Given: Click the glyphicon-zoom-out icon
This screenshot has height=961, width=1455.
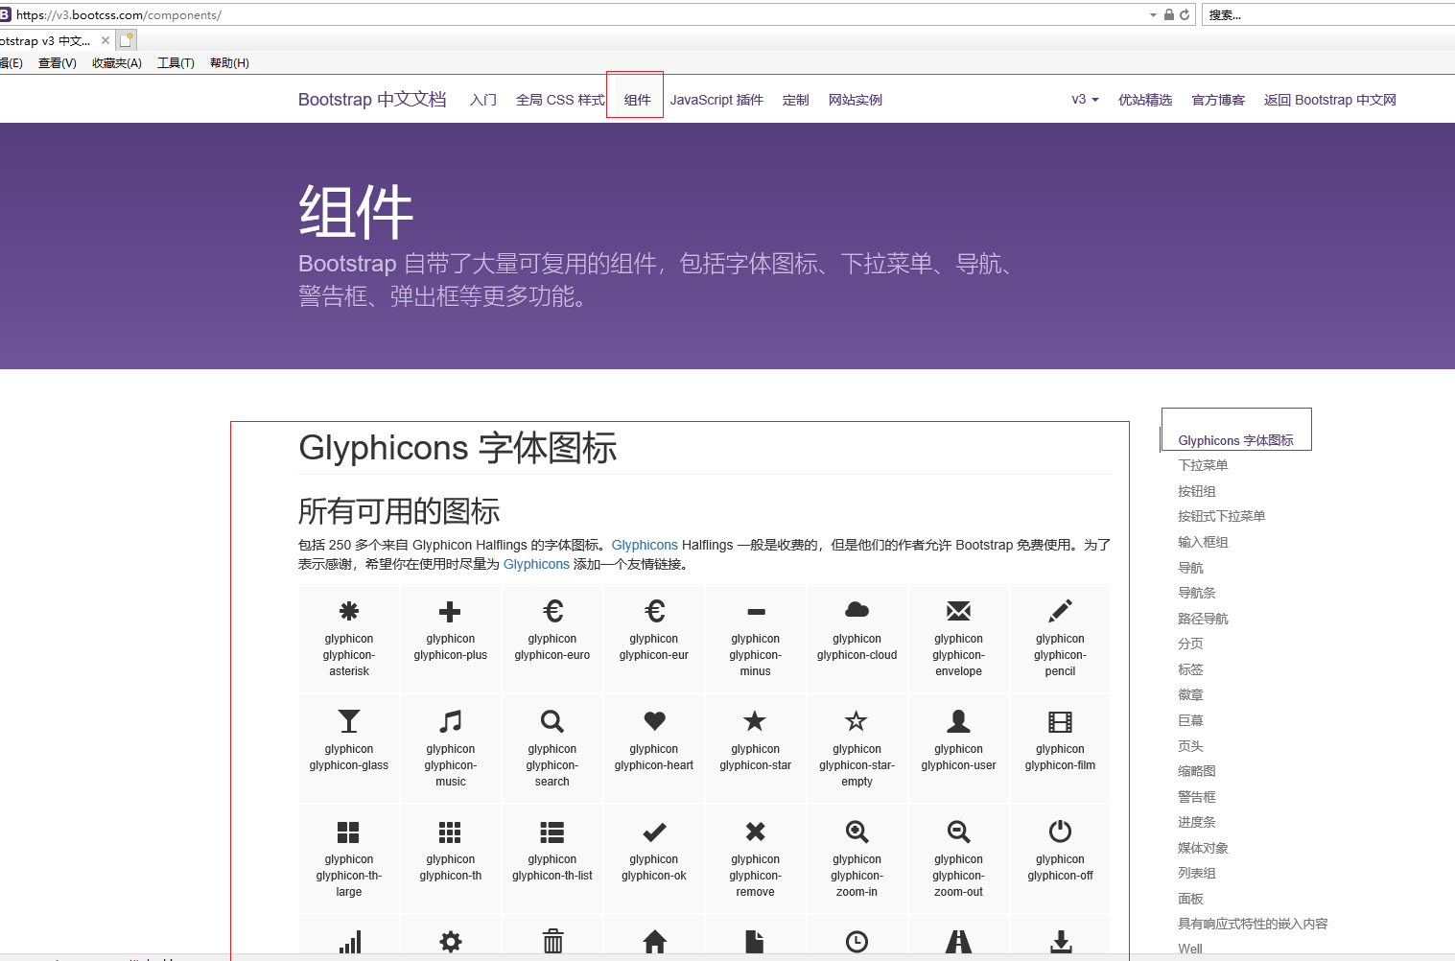Looking at the screenshot, I should coord(959,832).
